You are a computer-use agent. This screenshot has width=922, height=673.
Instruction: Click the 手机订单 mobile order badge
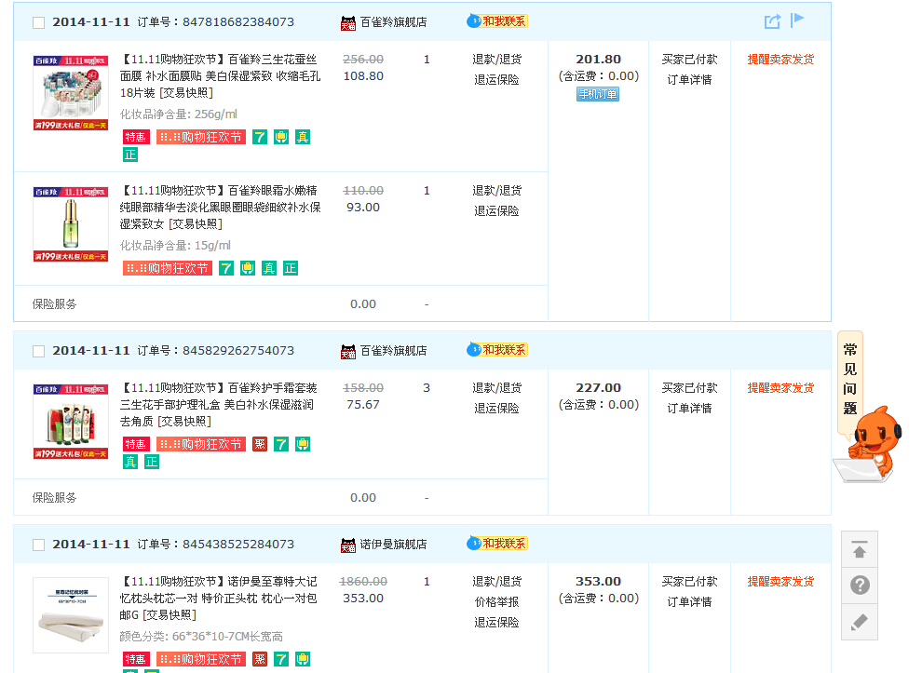(x=597, y=94)
